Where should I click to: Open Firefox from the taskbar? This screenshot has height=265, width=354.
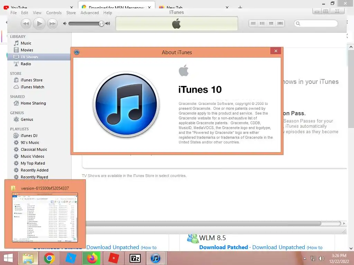click(92, 258)
